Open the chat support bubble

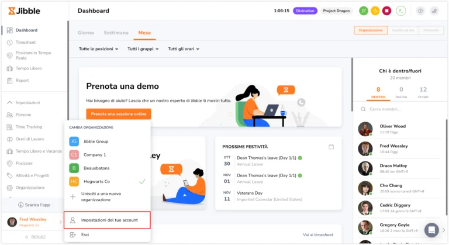coord(431,230)
